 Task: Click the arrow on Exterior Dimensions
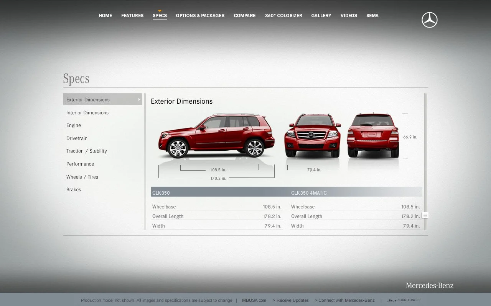pos(139,99)
